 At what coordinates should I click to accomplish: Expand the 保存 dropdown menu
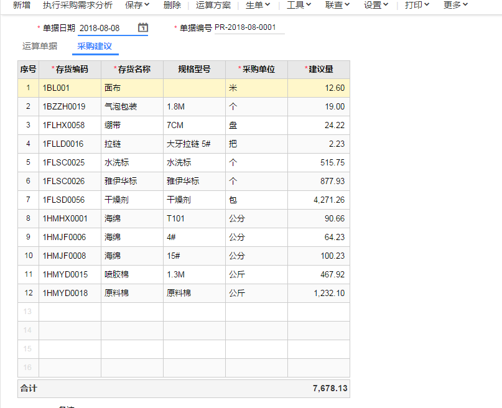[x=137, y=5]
